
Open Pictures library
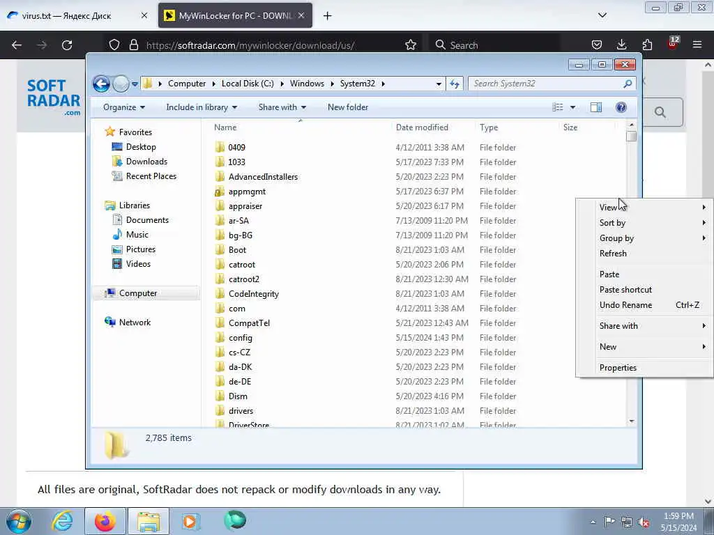pyautogui.click(x=140, y=249)
